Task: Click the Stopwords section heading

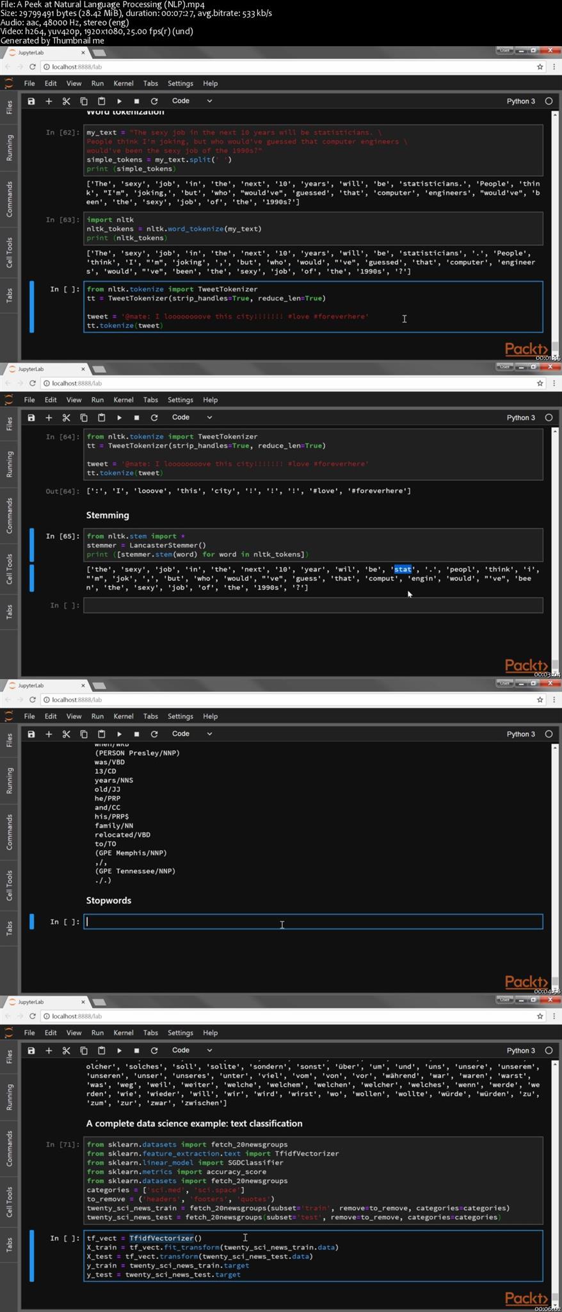Action: pyautogui.click(x=109, y=901)
